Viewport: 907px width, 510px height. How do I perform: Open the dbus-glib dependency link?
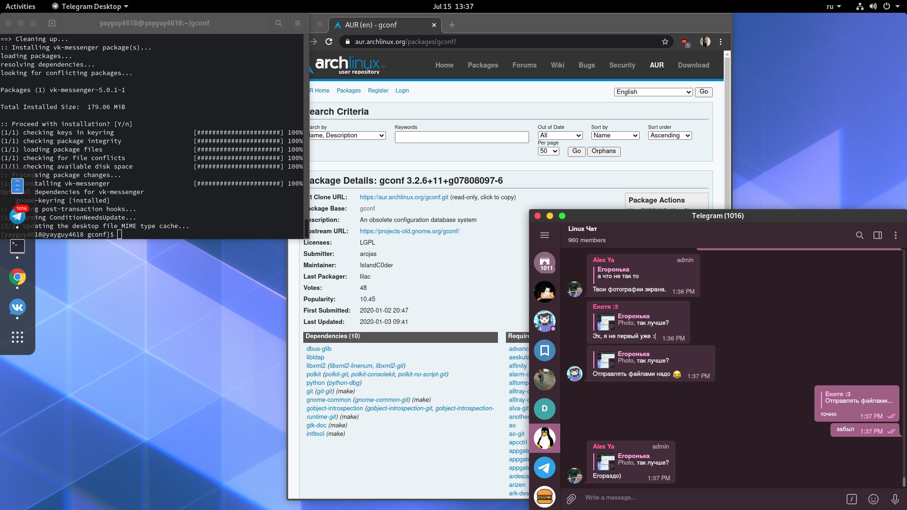(319, 349)
